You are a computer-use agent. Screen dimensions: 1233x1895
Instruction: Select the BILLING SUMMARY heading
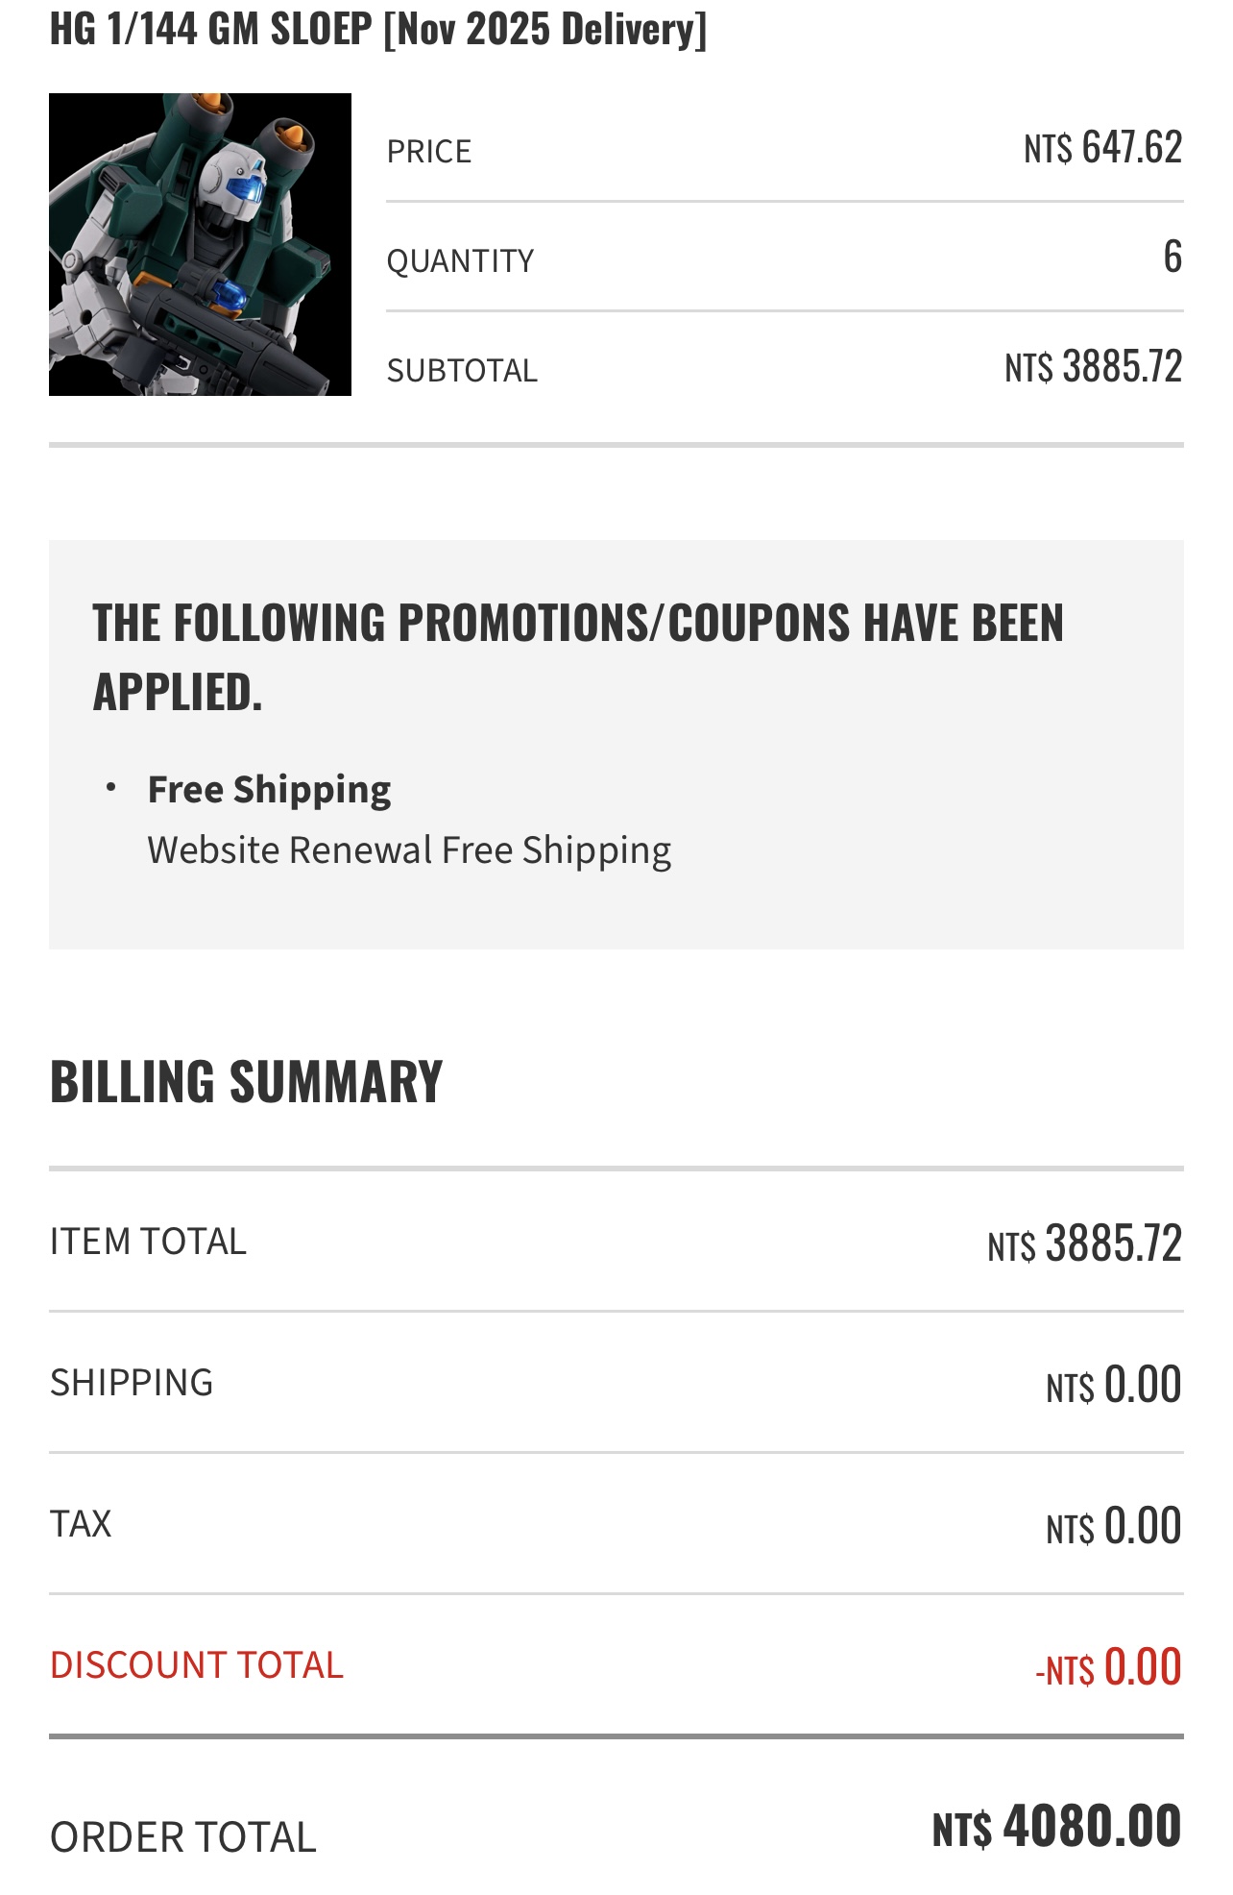tap(246, 1081)
